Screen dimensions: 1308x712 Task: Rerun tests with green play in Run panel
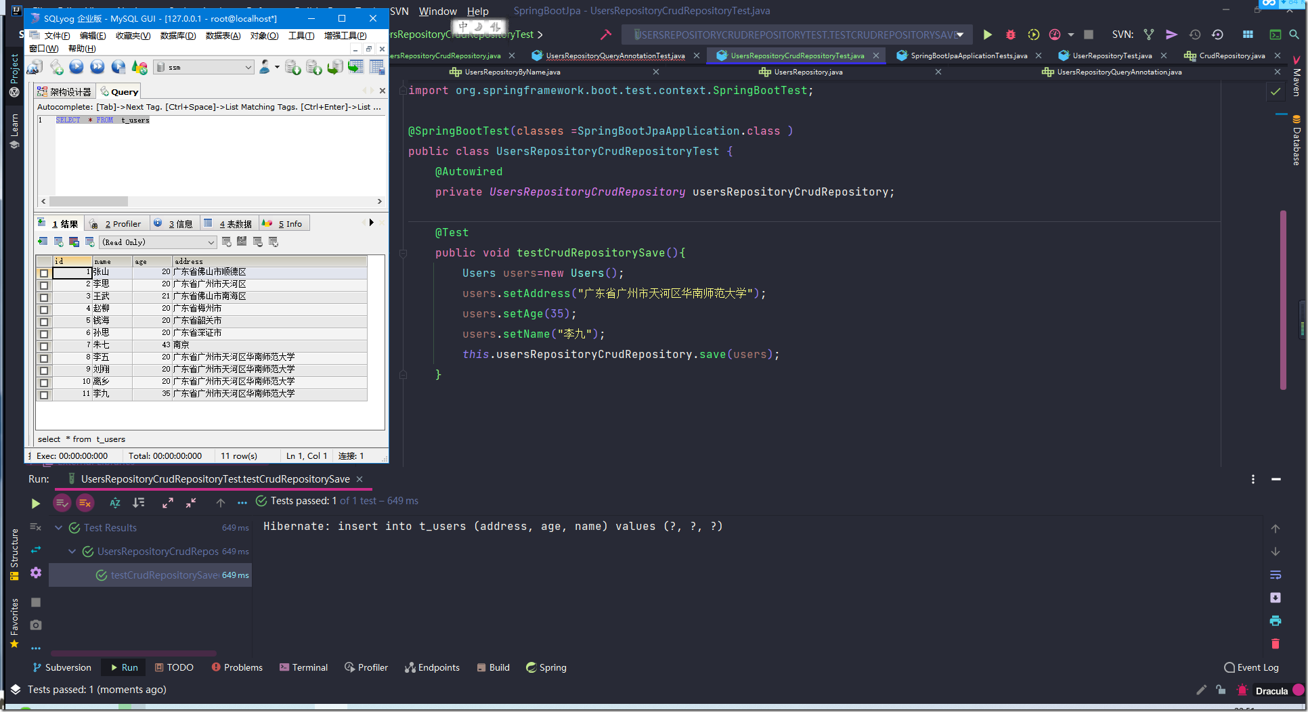[x=36, y=503]
